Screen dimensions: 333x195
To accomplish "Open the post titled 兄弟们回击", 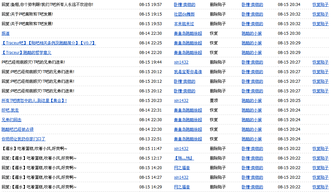I will coord(12,120).
